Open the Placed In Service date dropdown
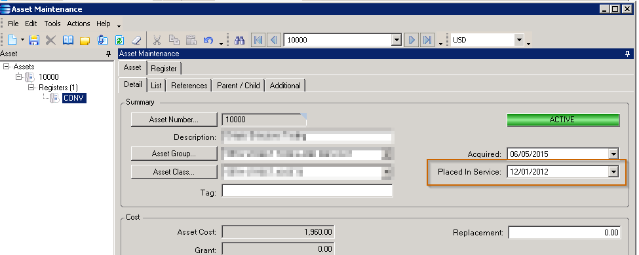The height and width of the screenshot is (255, 639). [613, 172]
